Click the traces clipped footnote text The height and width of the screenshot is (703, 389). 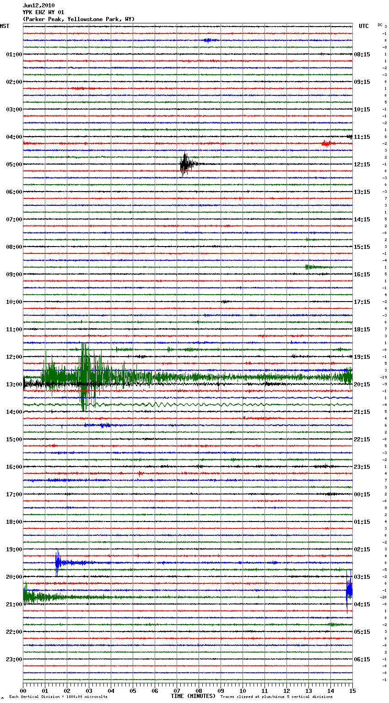click(276, 697)
